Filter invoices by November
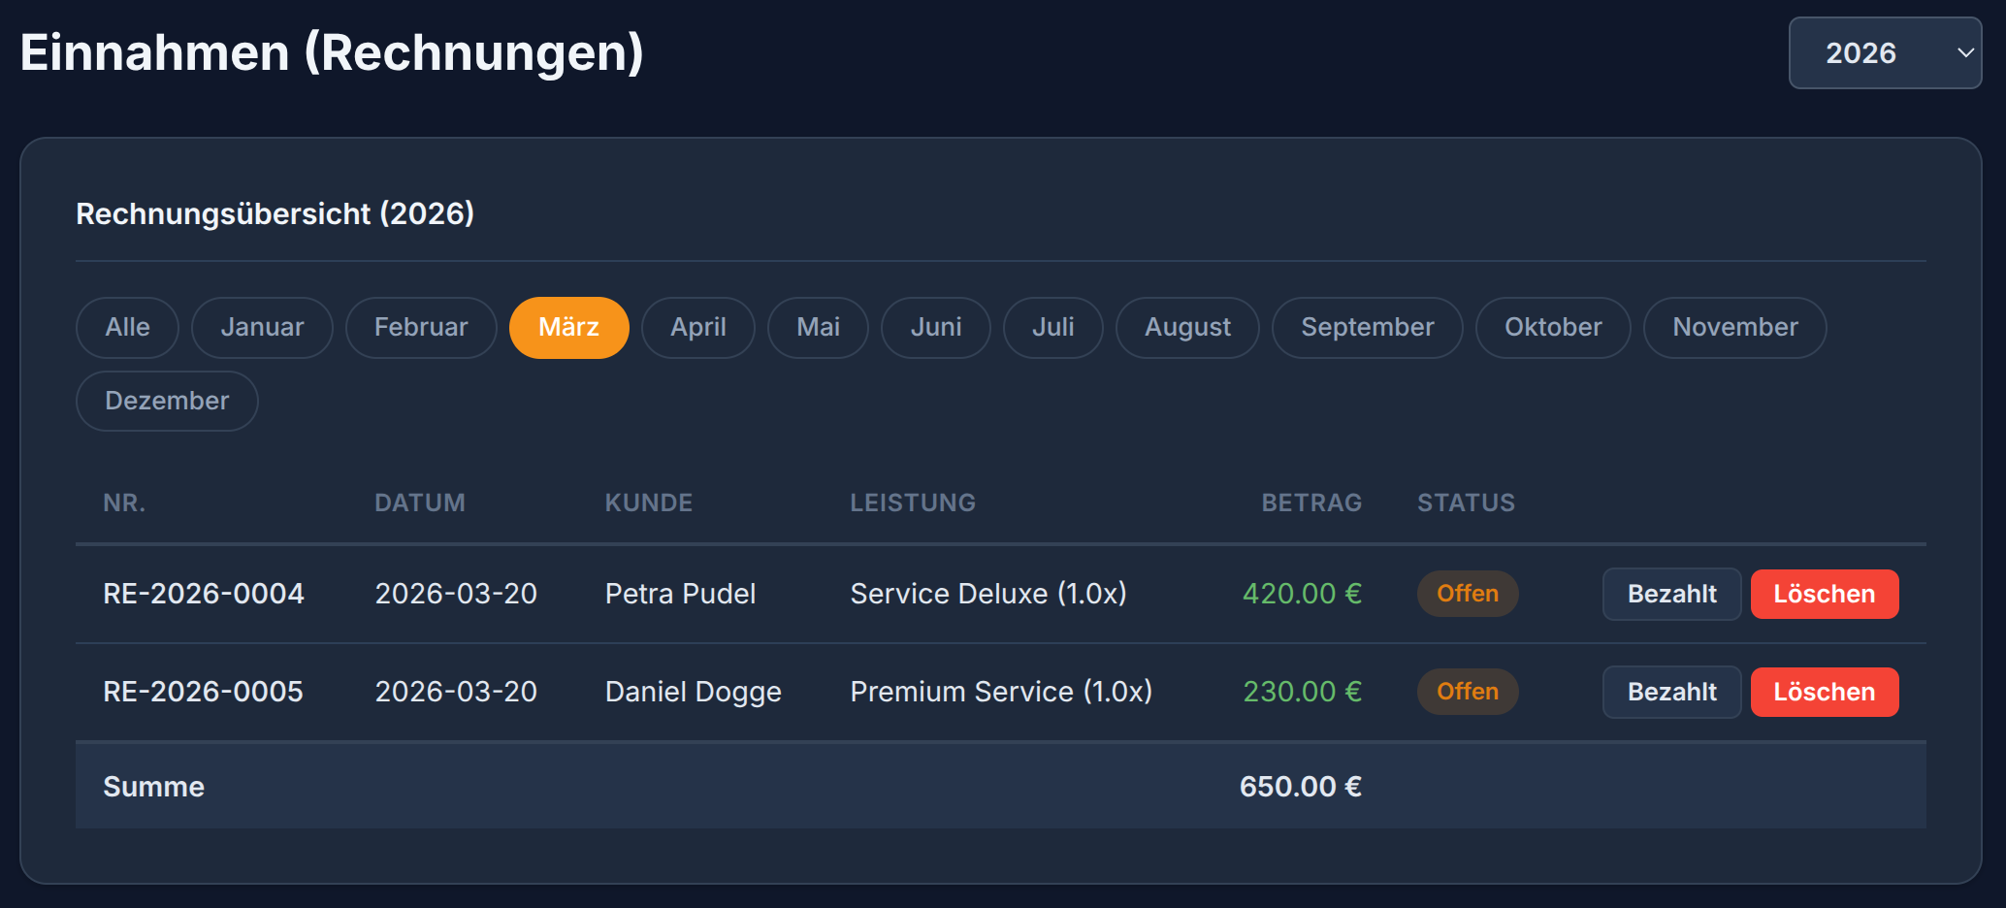This screenshot has height=908, width=2006. click(x=1734, y=328)
